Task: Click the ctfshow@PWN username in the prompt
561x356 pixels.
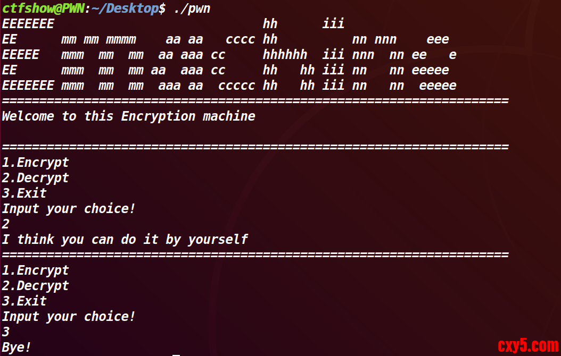Action: point(43,9)
